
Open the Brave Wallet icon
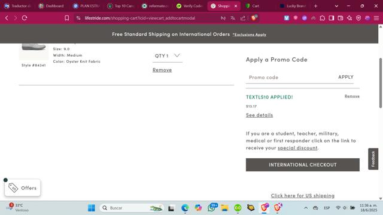pos(341,18)
